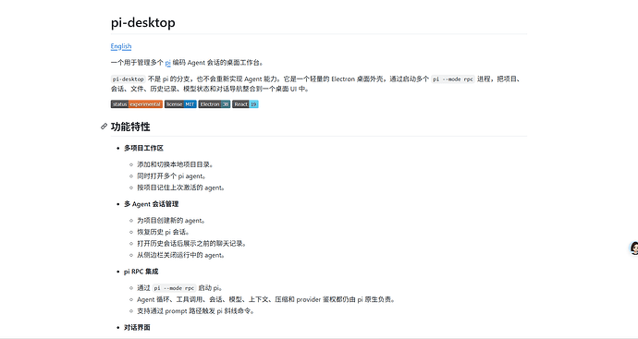Screen dimensions: 638x339
Task: Click the license MIT badge
Action: (x=180, y=104)
